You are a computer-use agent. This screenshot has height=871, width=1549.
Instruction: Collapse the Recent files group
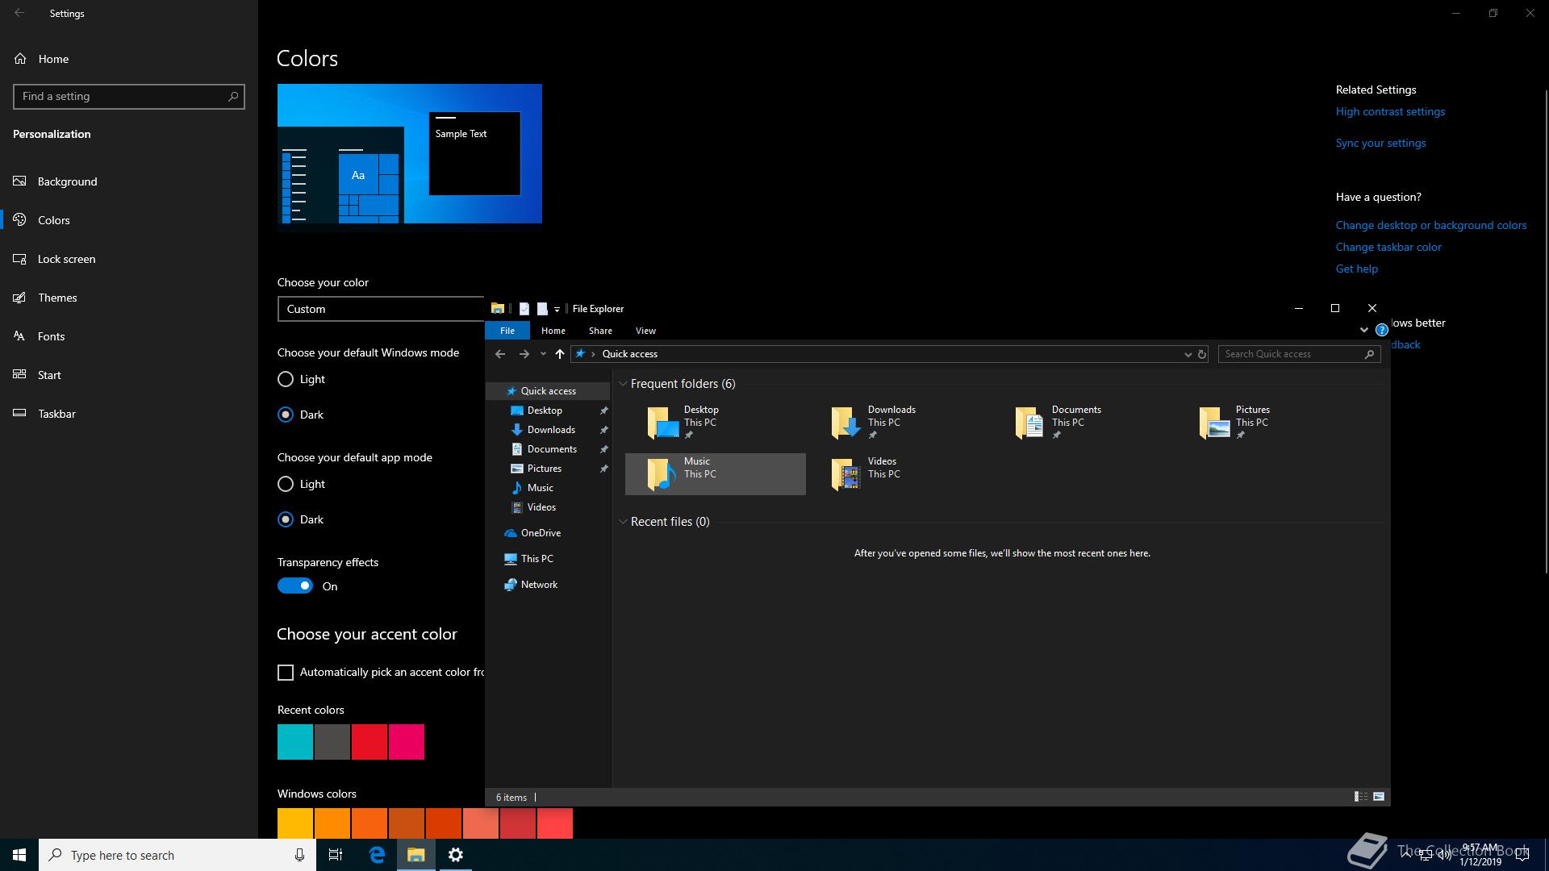click(623, 522)
